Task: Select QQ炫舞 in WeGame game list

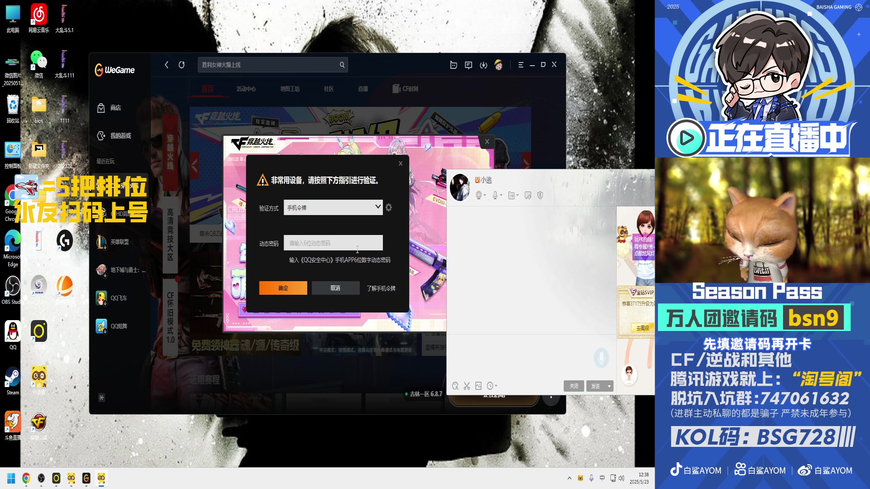Action: (x=111, y=326)
